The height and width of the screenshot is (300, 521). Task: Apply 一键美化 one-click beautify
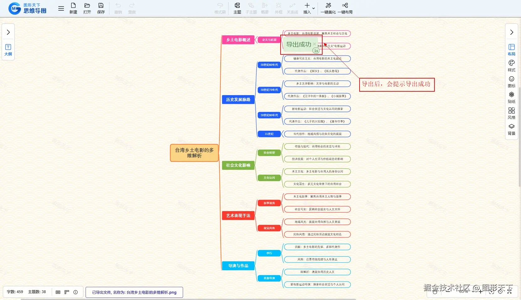[x=328, y=8]
